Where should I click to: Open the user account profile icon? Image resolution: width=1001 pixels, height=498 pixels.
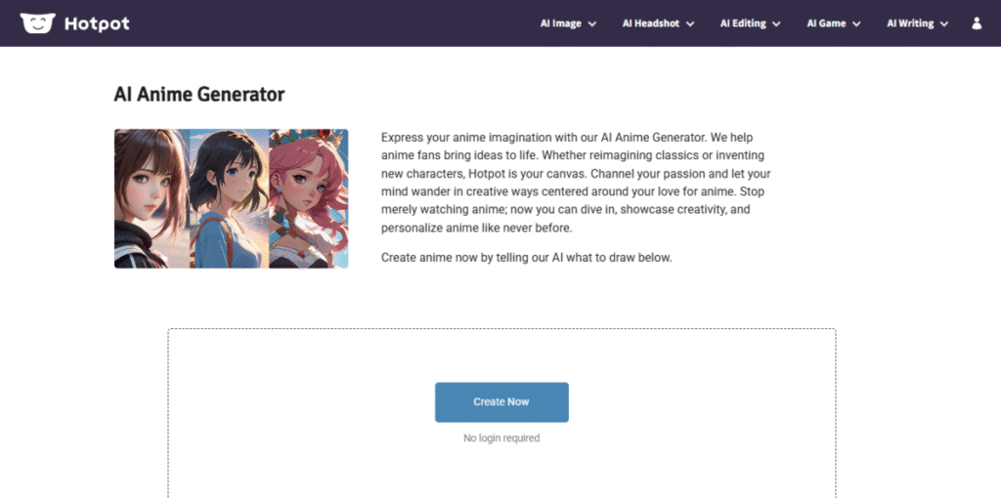tap(977, 23)
